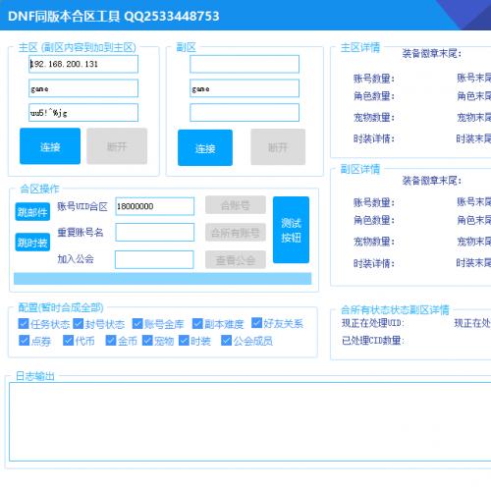The height and width of the screenshot is (491, 491).
Task: Click 时装详情 label in 副区详情
Action: [x=374, y=263]
